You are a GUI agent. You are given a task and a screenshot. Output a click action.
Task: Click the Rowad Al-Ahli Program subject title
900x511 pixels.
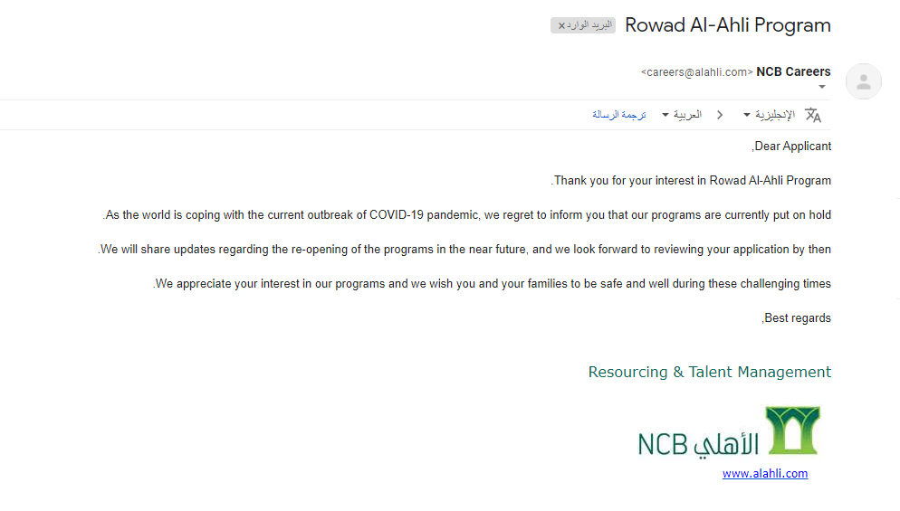pos(728,25)
